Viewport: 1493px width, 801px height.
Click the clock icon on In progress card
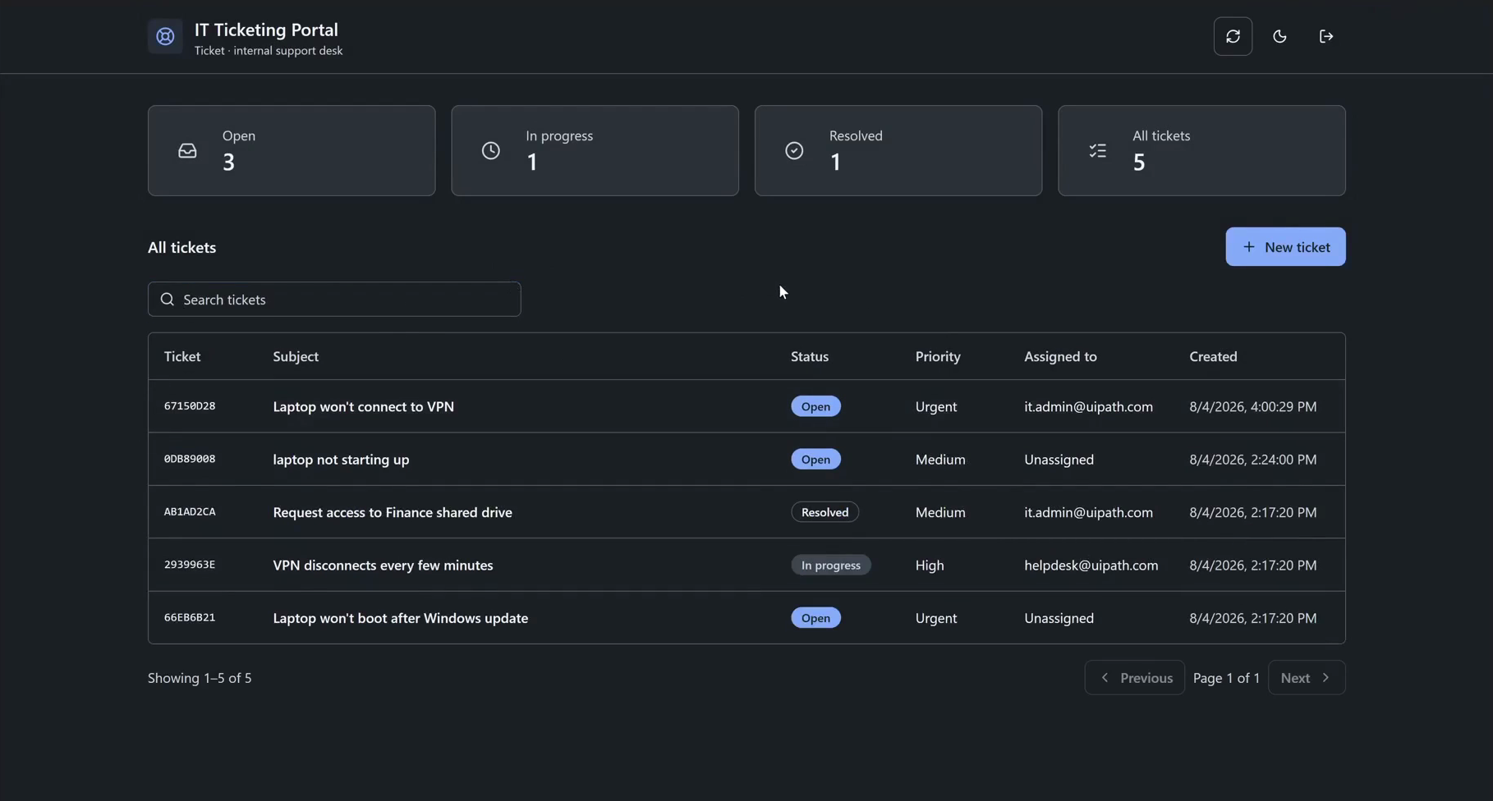[491, 151]
